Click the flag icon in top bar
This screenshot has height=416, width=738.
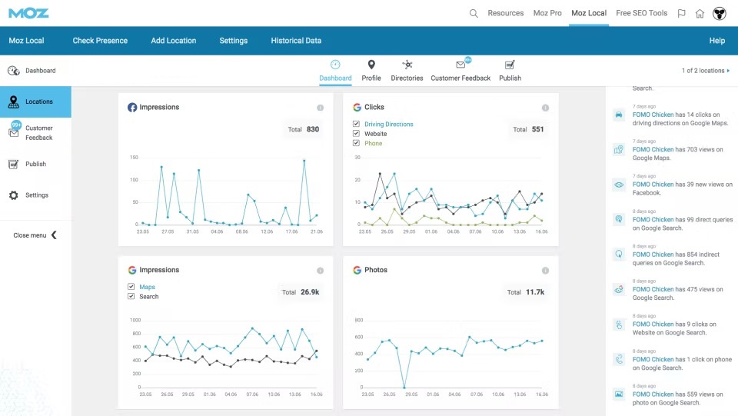pyautogui.click(x=682, y=13)
